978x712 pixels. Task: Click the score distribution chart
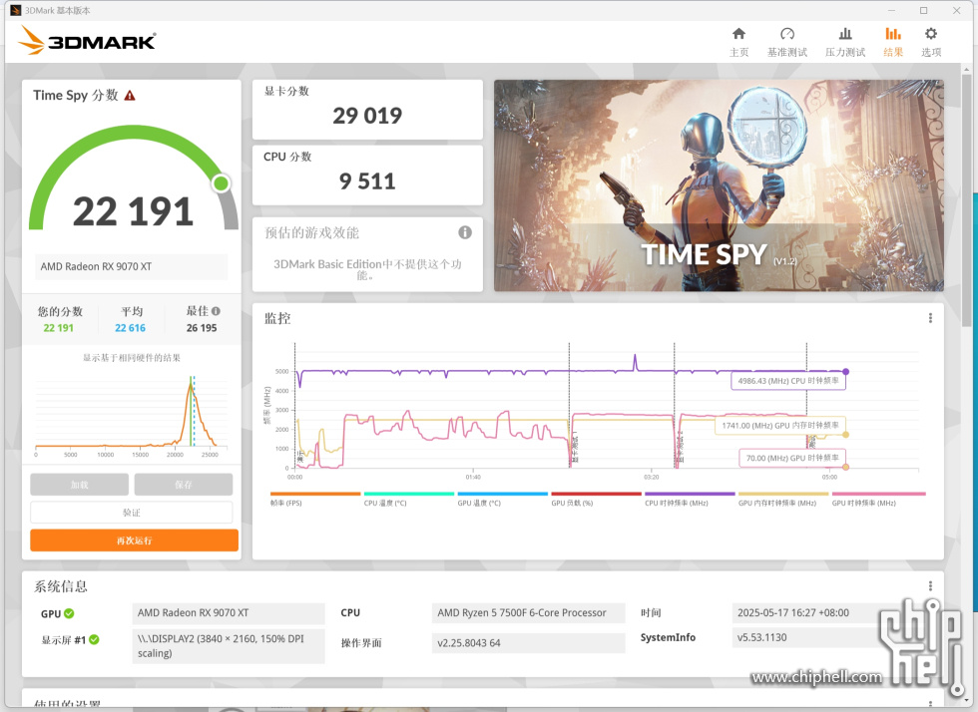(x=132, y=415)
